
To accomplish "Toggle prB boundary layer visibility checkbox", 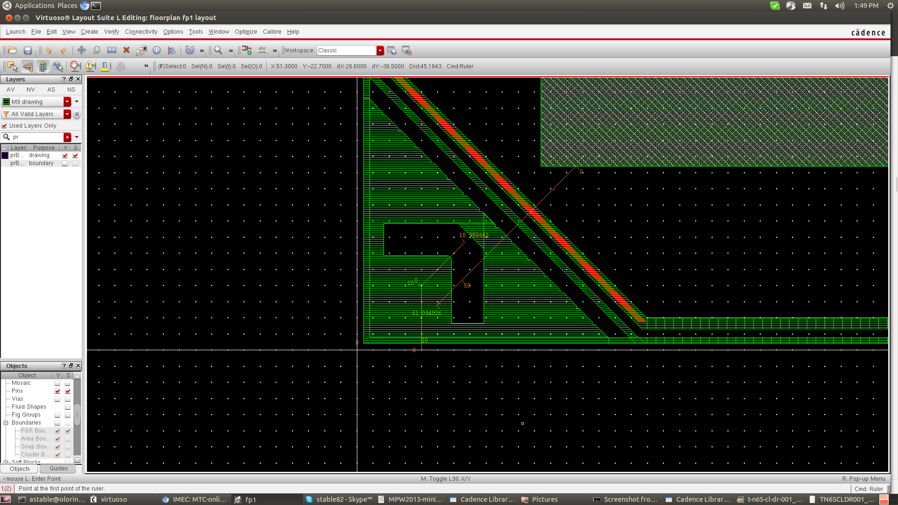I will 65,163.
